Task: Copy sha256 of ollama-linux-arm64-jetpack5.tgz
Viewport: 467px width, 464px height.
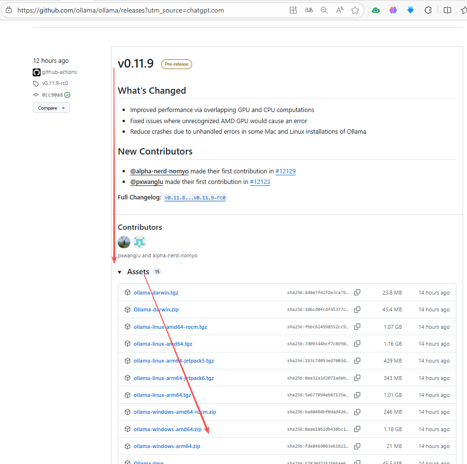Action: tap(357, 361)
